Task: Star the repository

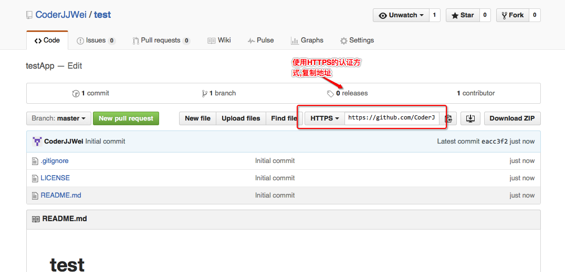Action: (463, 15)
